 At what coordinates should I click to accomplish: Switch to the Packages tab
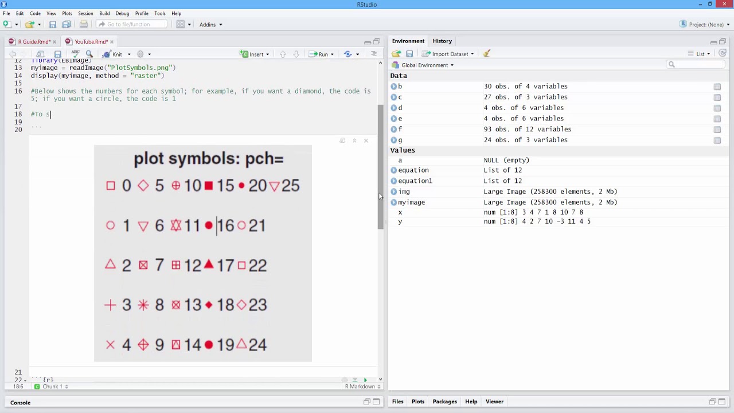(444, 402)
